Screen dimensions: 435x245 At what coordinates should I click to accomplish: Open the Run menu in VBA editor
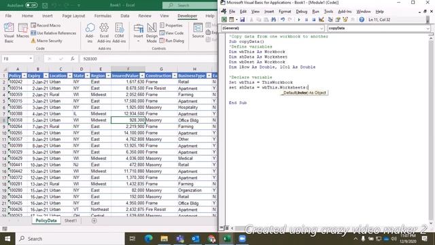coord(315,12)
